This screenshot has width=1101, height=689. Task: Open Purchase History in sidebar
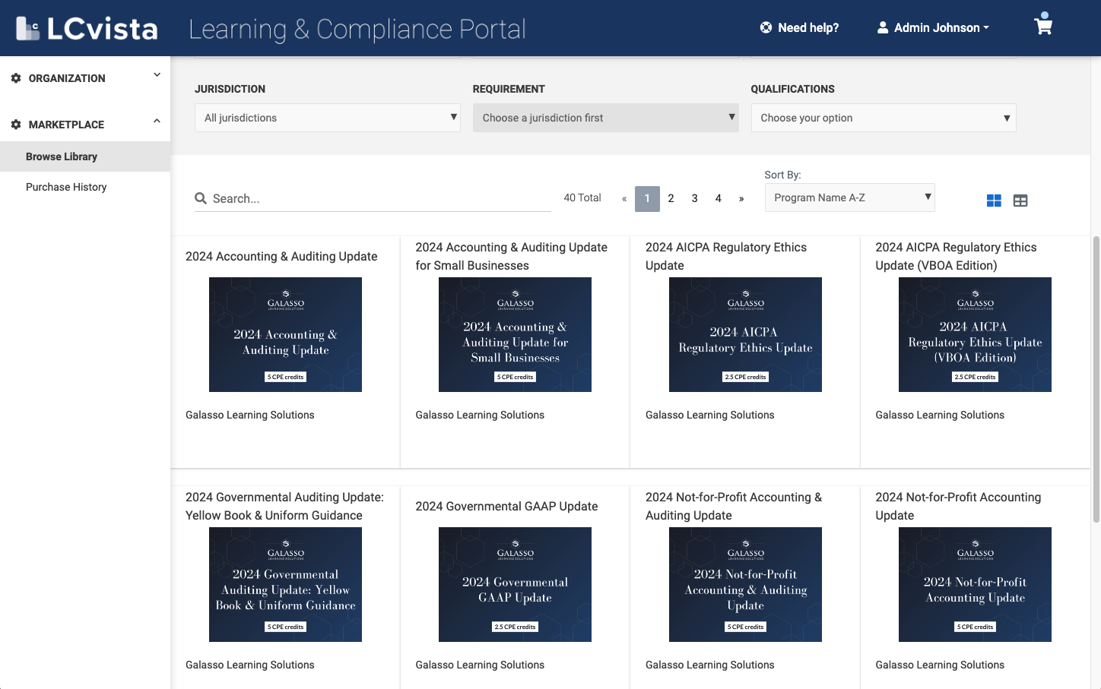66,187
